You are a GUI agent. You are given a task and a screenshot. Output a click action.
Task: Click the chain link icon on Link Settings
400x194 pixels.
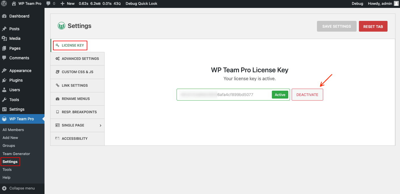(x=58, y=85)
